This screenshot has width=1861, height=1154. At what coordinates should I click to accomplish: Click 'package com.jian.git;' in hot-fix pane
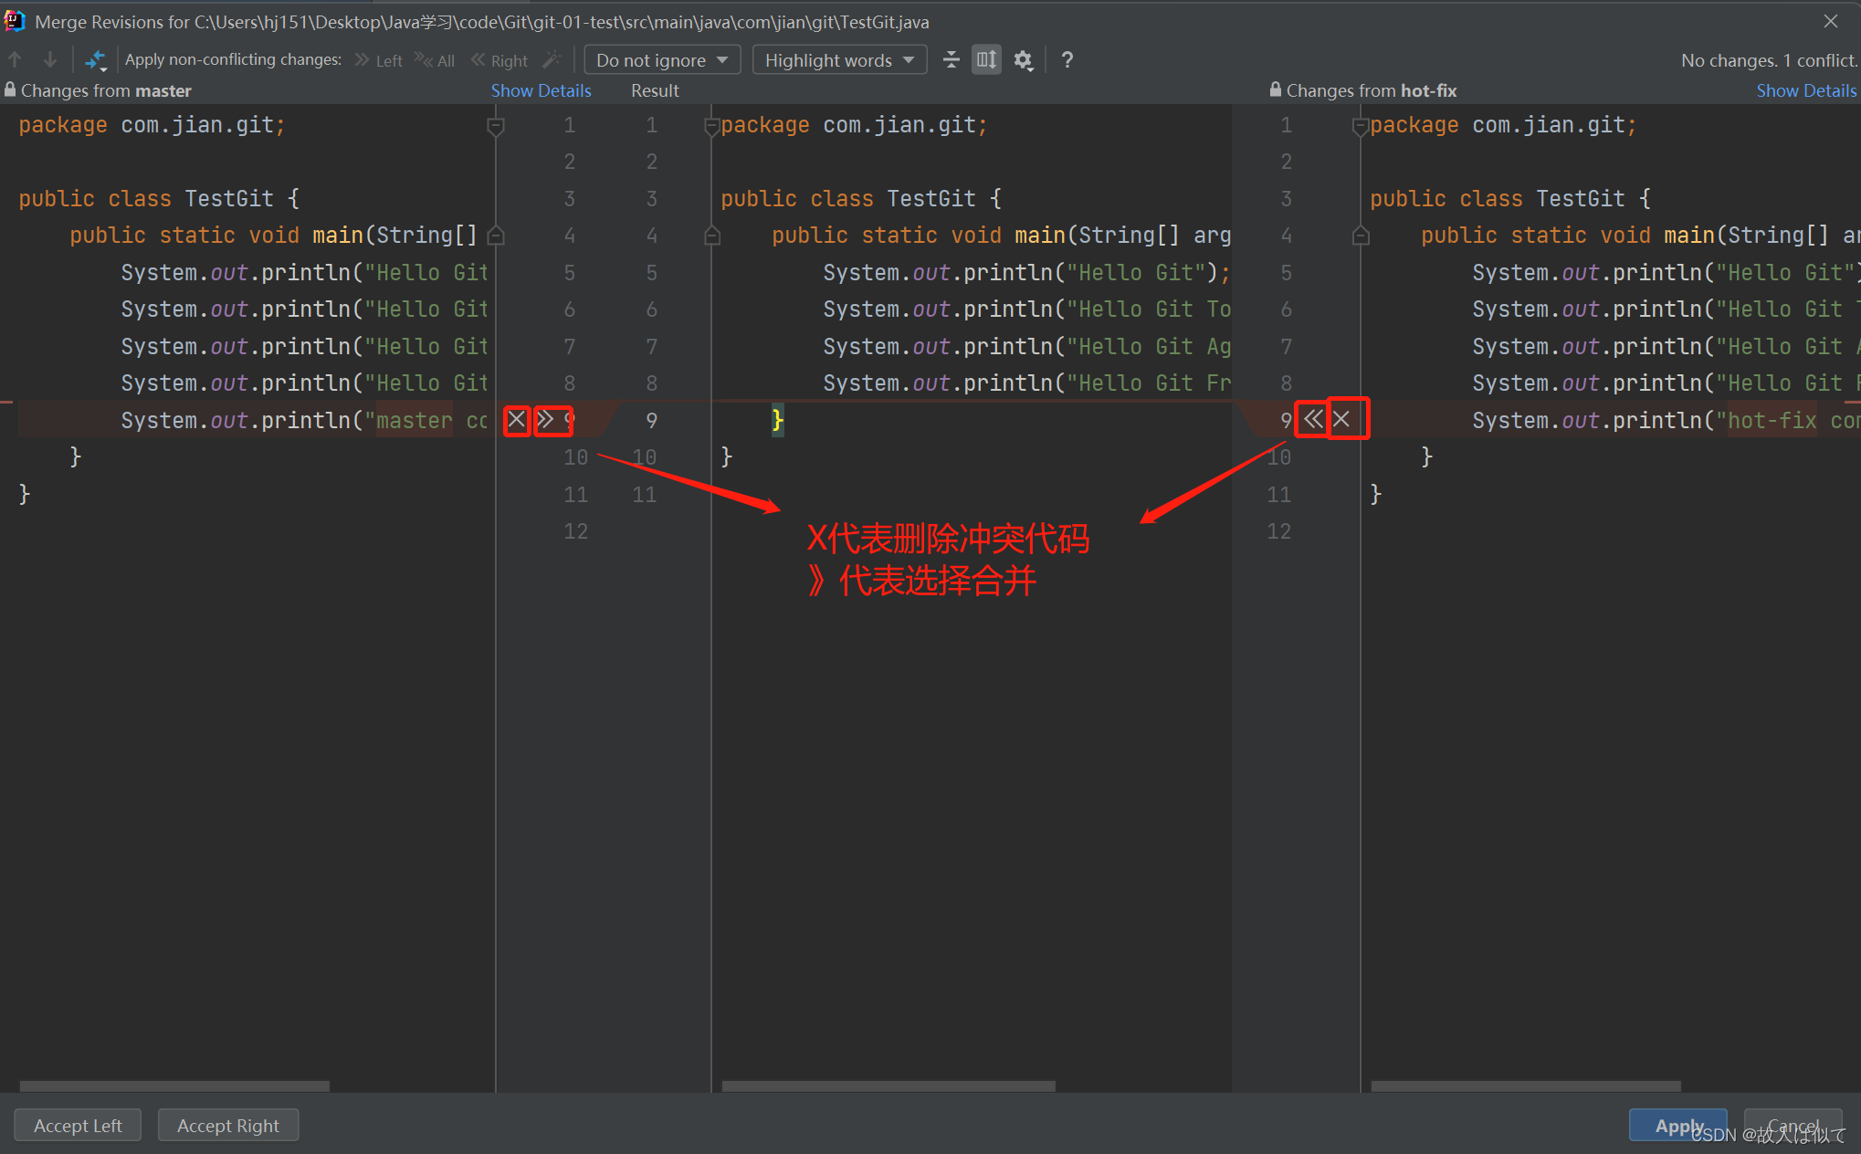point(1503,125)
